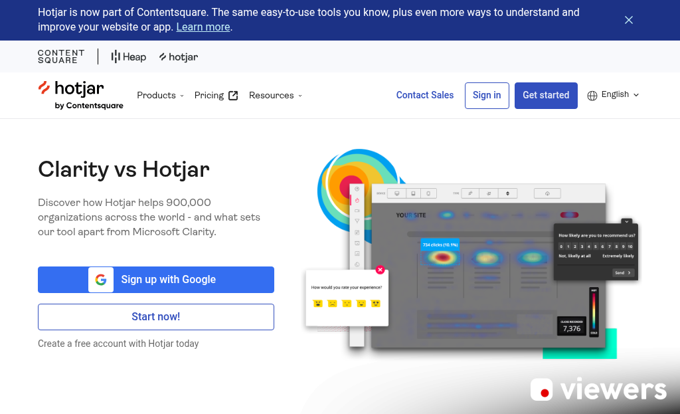Click the cloud download icon on the heatmap dashboard
Image resolution: width=680 pixels, height=414 pixels.
tap(547, 193)
